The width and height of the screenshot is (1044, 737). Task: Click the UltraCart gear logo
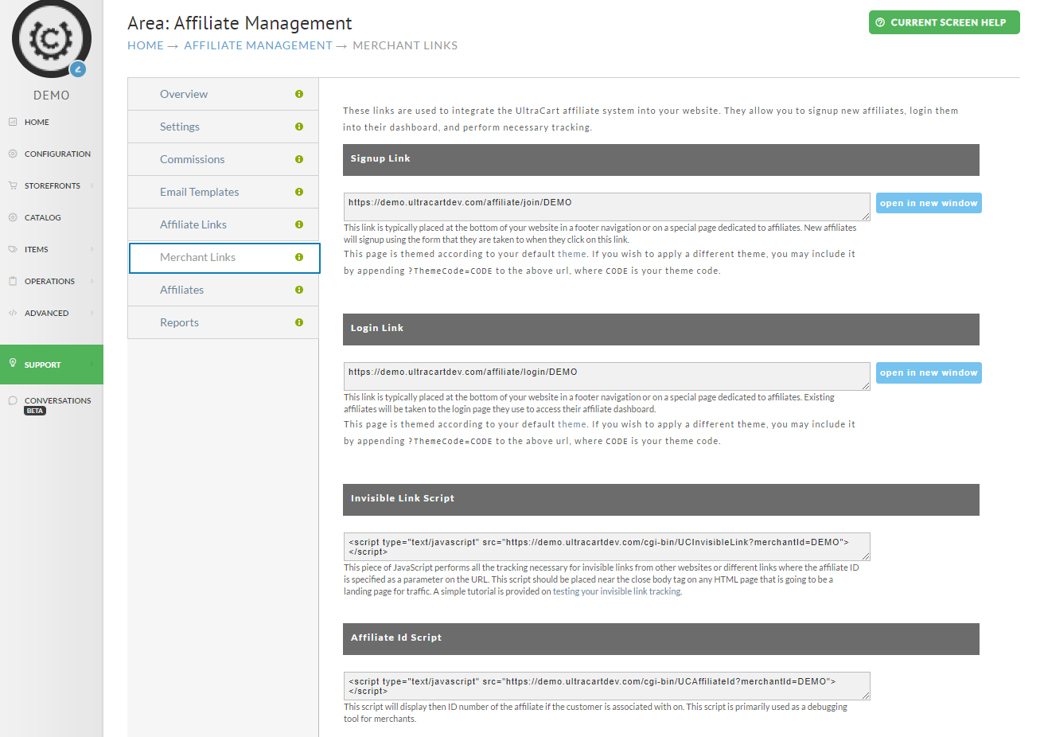pyautogui.click(x=52, y=39)
